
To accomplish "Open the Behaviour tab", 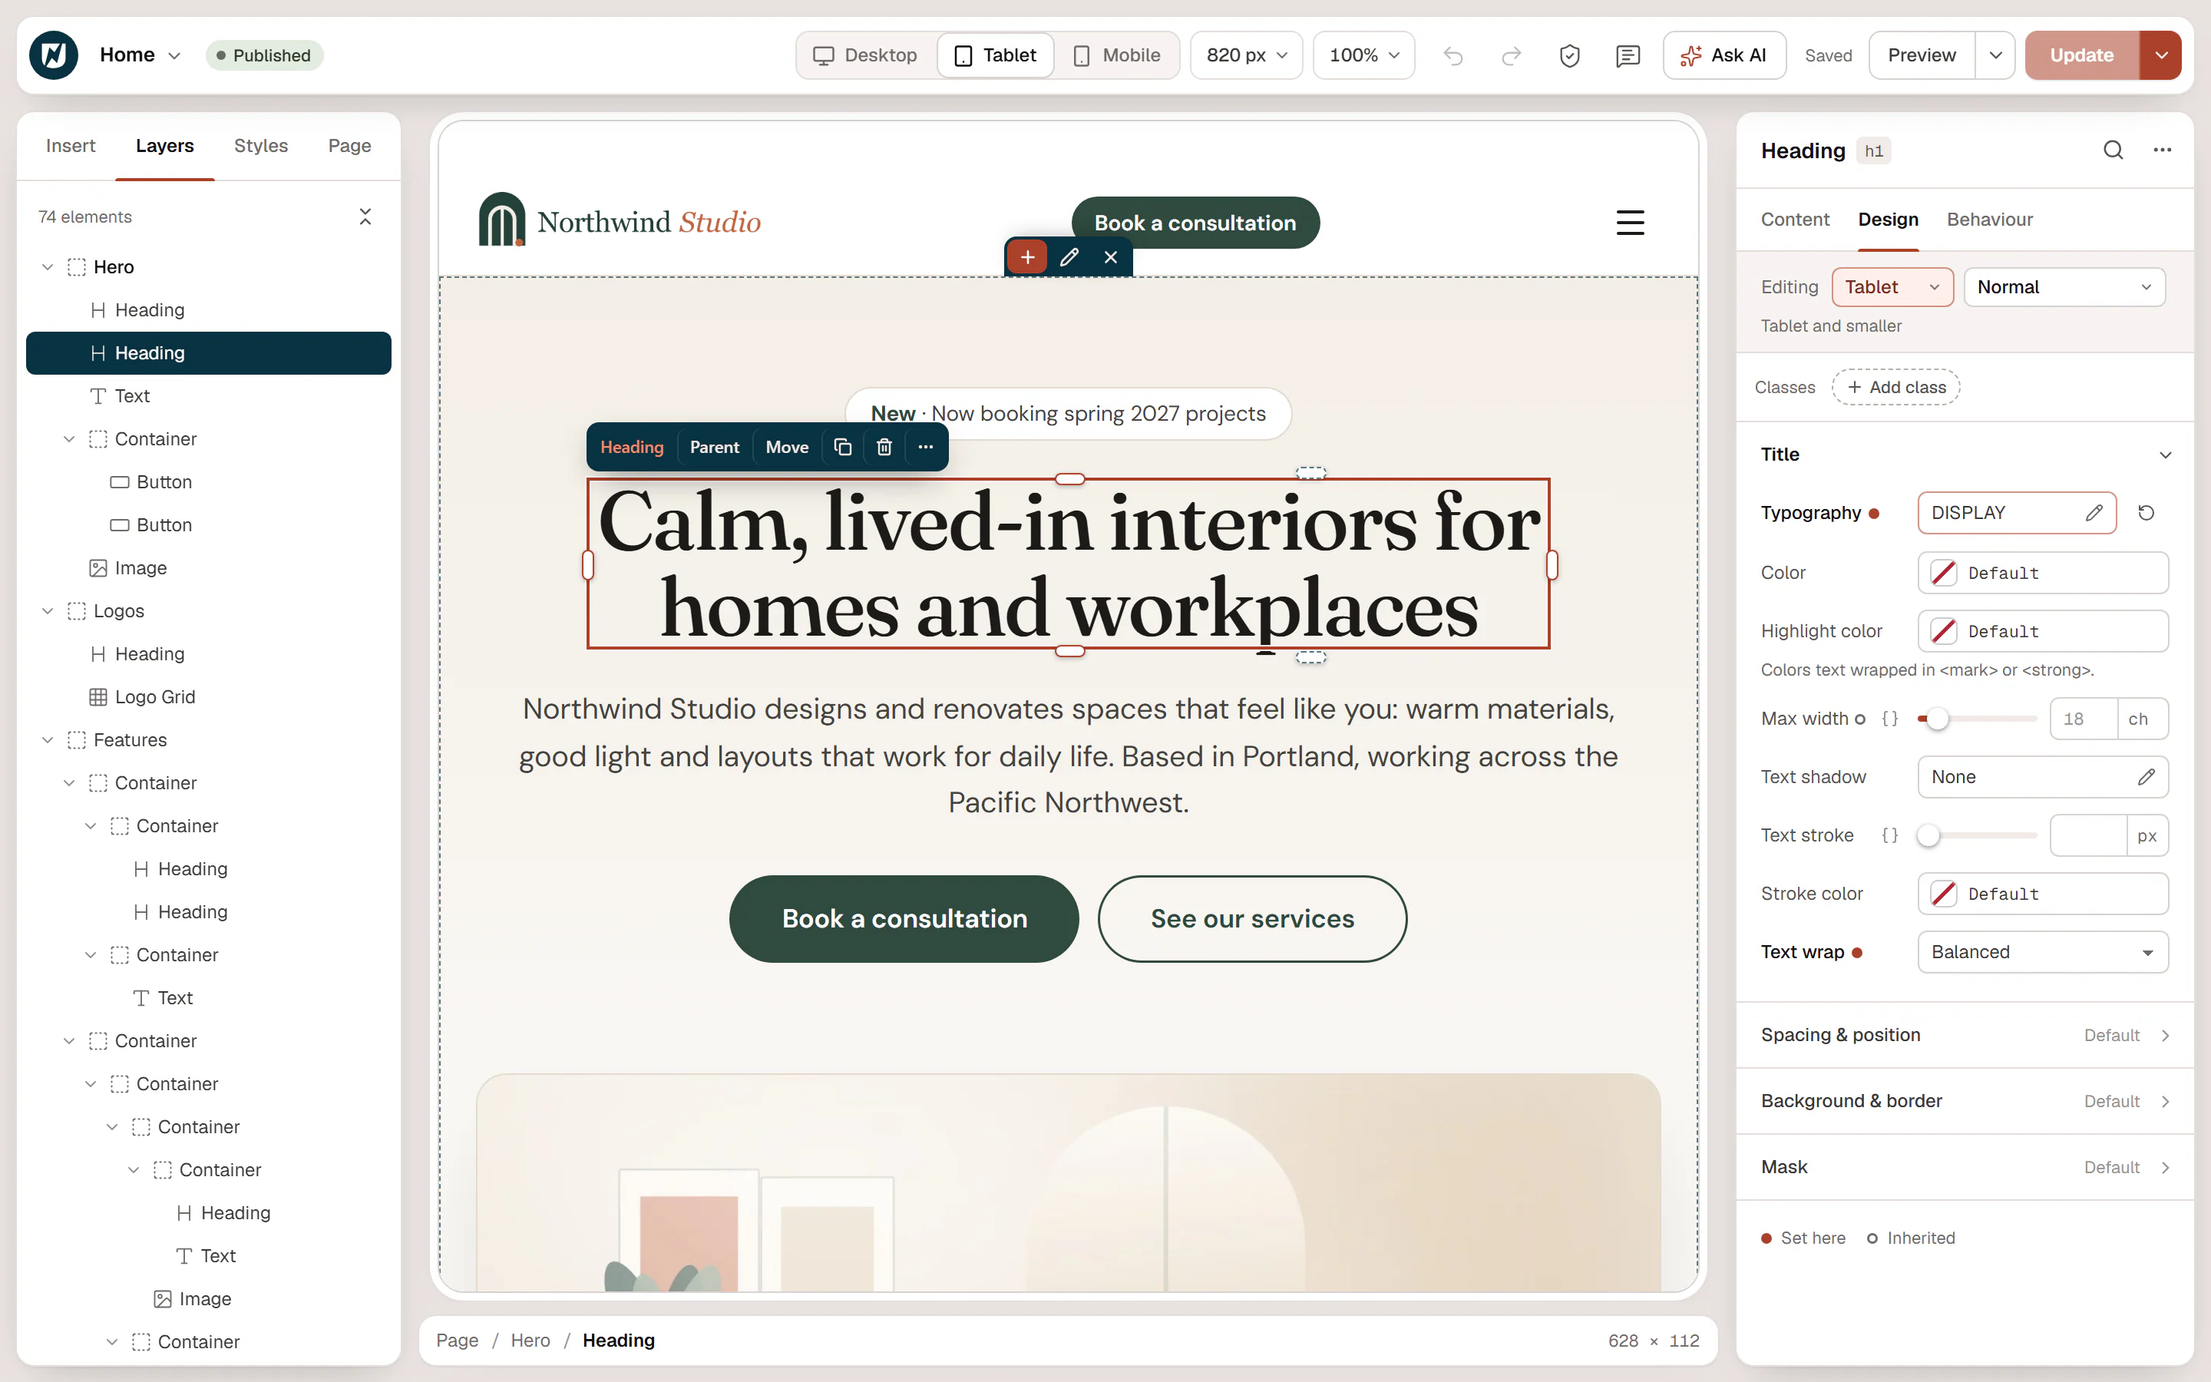I will click(1989, 220).
